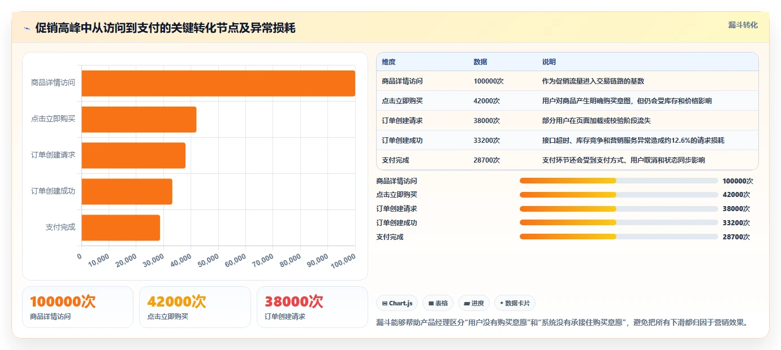
Task: Click the 支付完成 chart axis label
Action: pyautogui.click(x=61, y=228)
